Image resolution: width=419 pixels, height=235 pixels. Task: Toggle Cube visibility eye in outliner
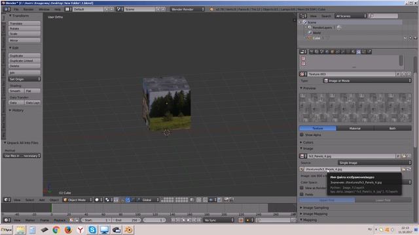pos(405,38)
